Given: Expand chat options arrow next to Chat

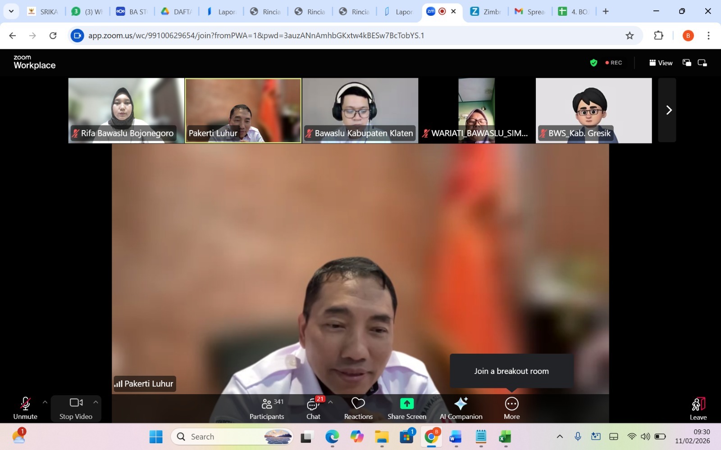Looking at the screenshot, I should pyautogui.click(x=331, y=402).
